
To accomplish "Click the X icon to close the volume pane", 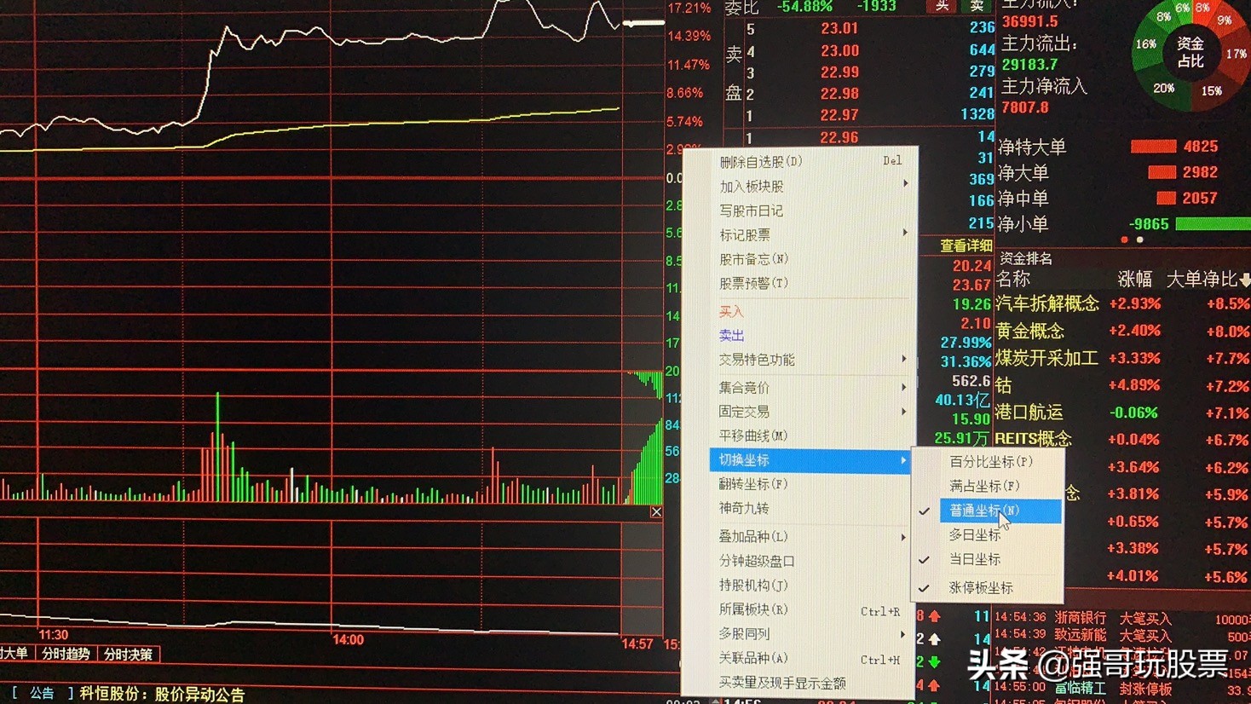I will point(656,511).
